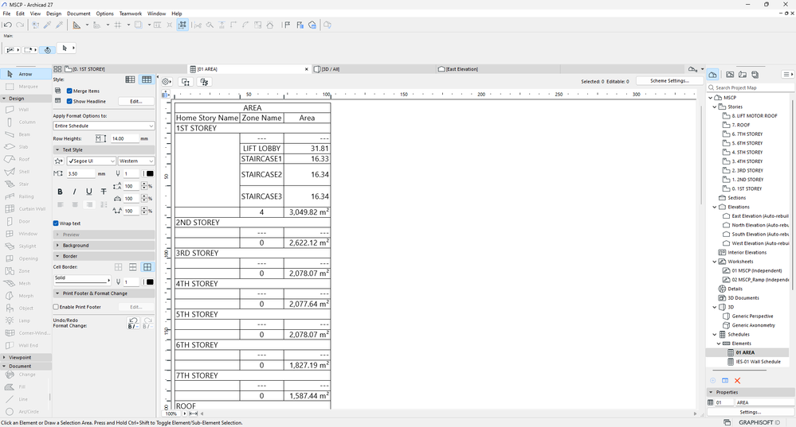Click the Settings button under Properties

tap(751, 413)
